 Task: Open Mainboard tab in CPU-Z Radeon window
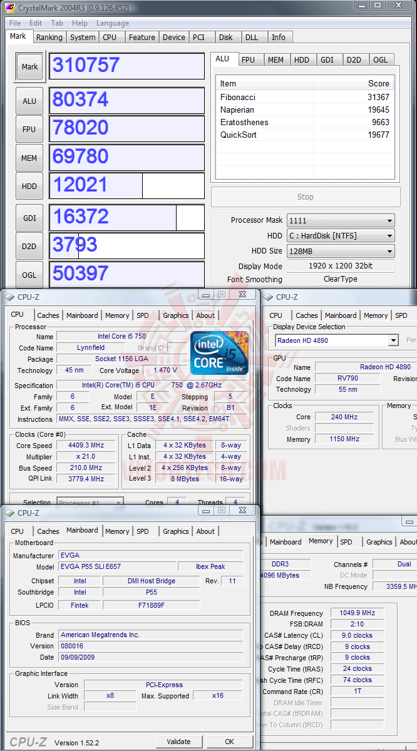[x=341, y=315]
